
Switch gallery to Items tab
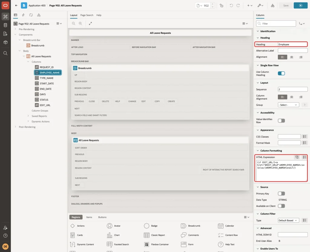[89, 217]
